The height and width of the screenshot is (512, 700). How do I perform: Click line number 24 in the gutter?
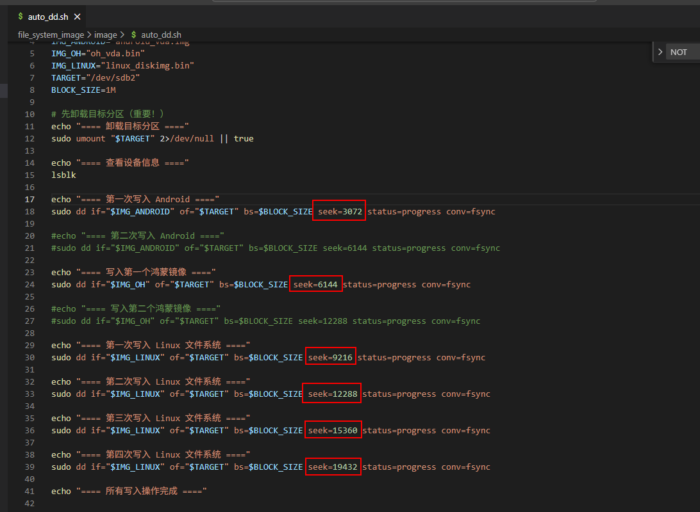click(x=30, y=284)
